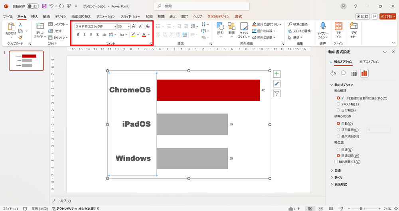The width and height of the screenshot is (399, 211).
Task: Increase font size with larger A
Action: coord(134,26)
